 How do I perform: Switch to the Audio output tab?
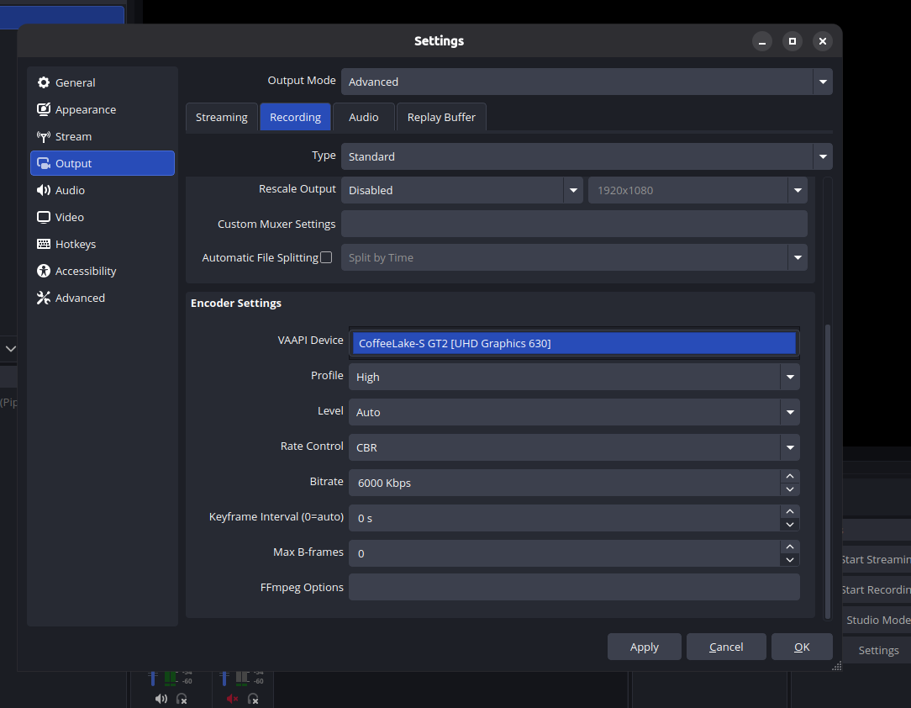coord(364,118)
